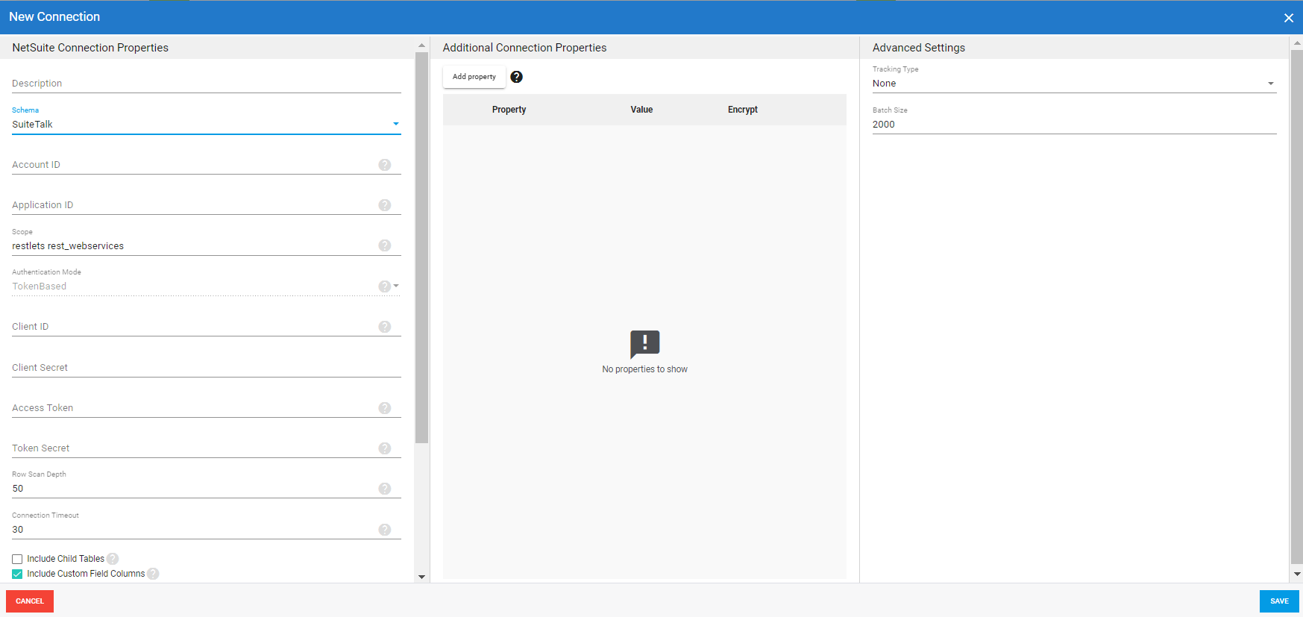
Task: Click the help icon for Row Scan Depth
Action: tap(384, 489)
